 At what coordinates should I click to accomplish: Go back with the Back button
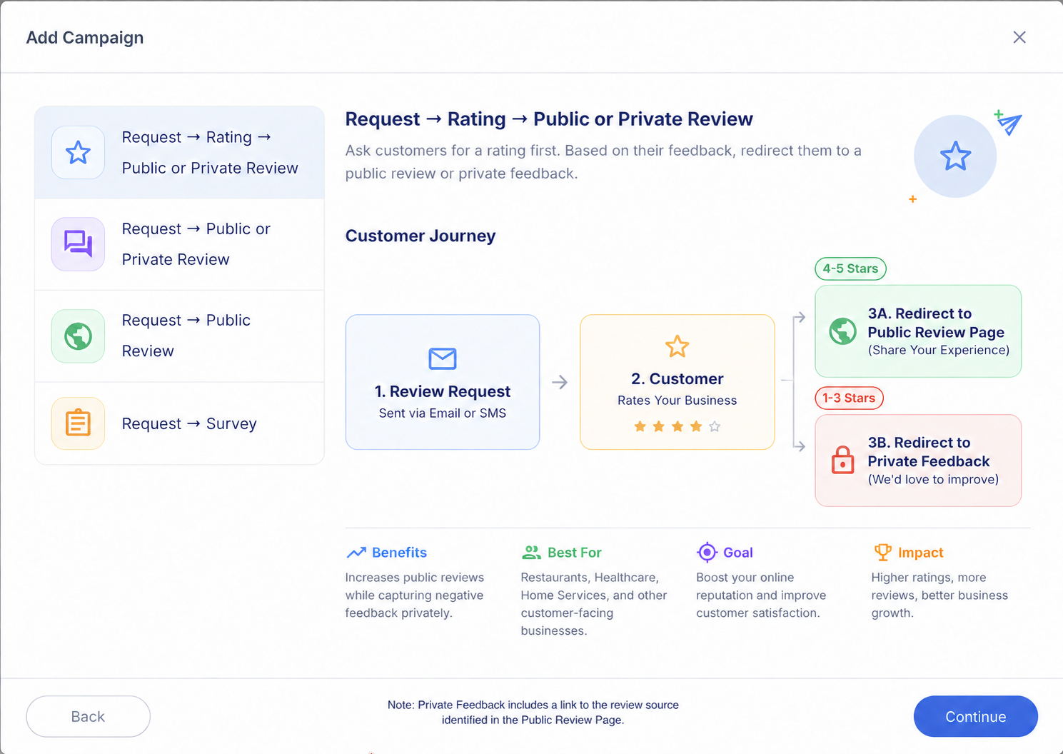click(88, 716)
